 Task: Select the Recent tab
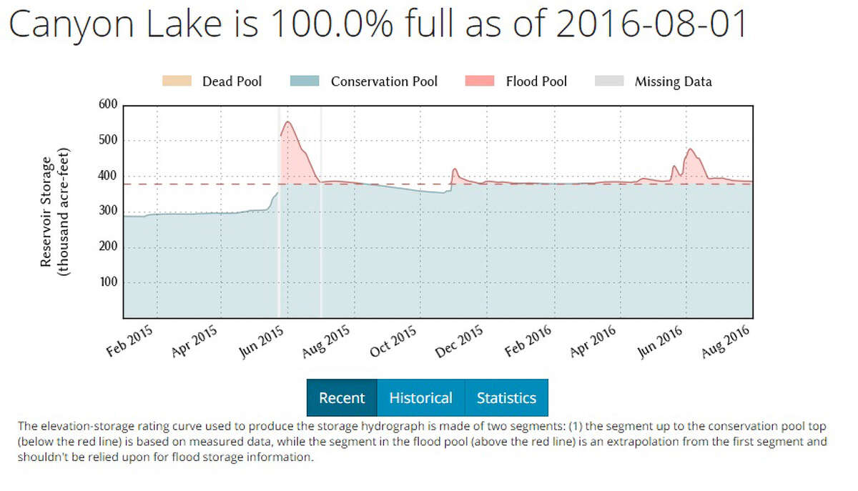pos(341,397)
